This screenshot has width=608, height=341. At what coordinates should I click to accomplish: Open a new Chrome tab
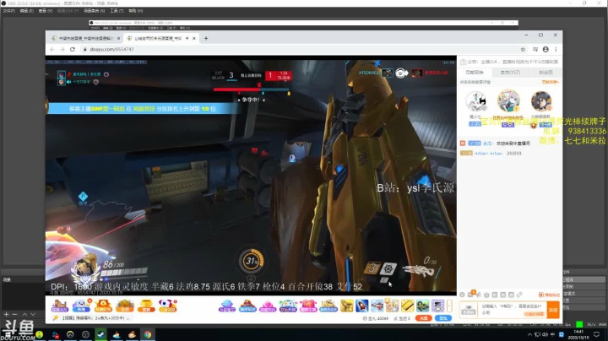pyautogui.click(x=206, y=38)
